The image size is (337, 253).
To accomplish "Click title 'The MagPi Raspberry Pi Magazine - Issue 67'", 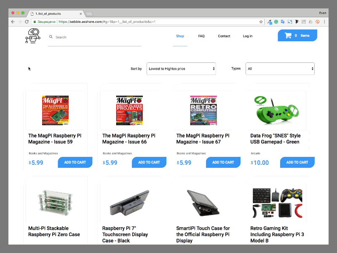I will (203, 139).
